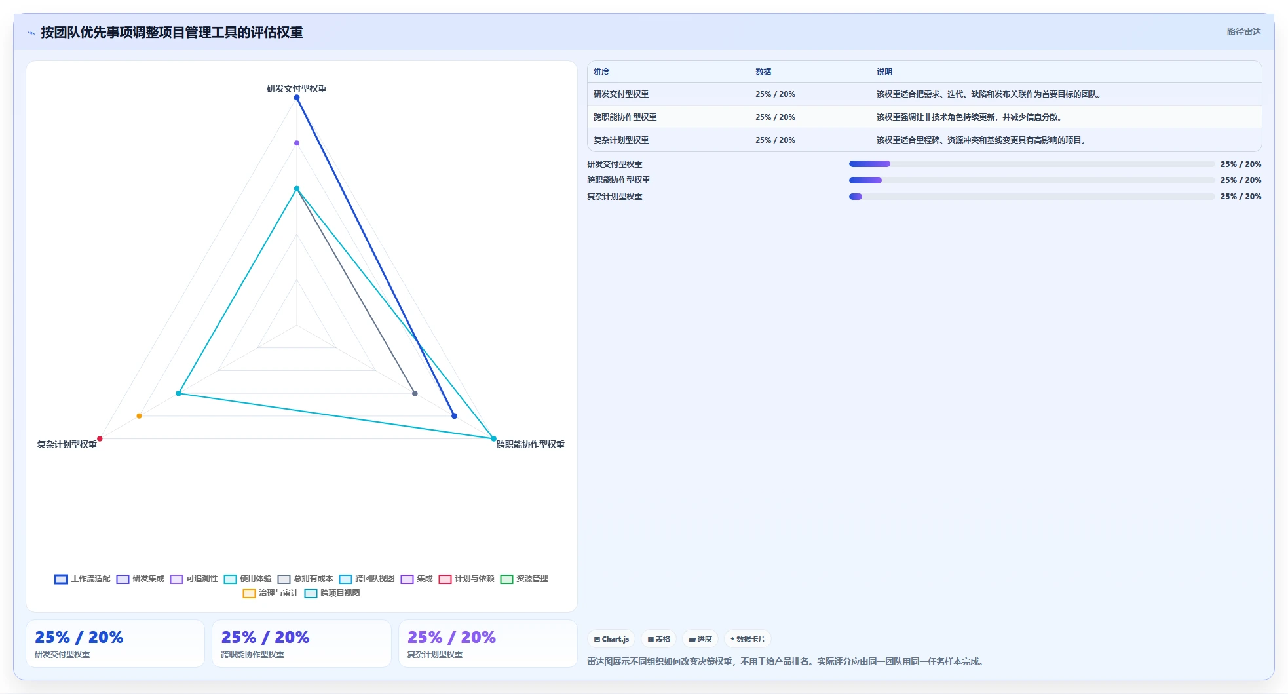Toggle the 资源管理 legend entry
This screenshot has height=694, width=1288.
pyautogui.click(x=524, y=579)
